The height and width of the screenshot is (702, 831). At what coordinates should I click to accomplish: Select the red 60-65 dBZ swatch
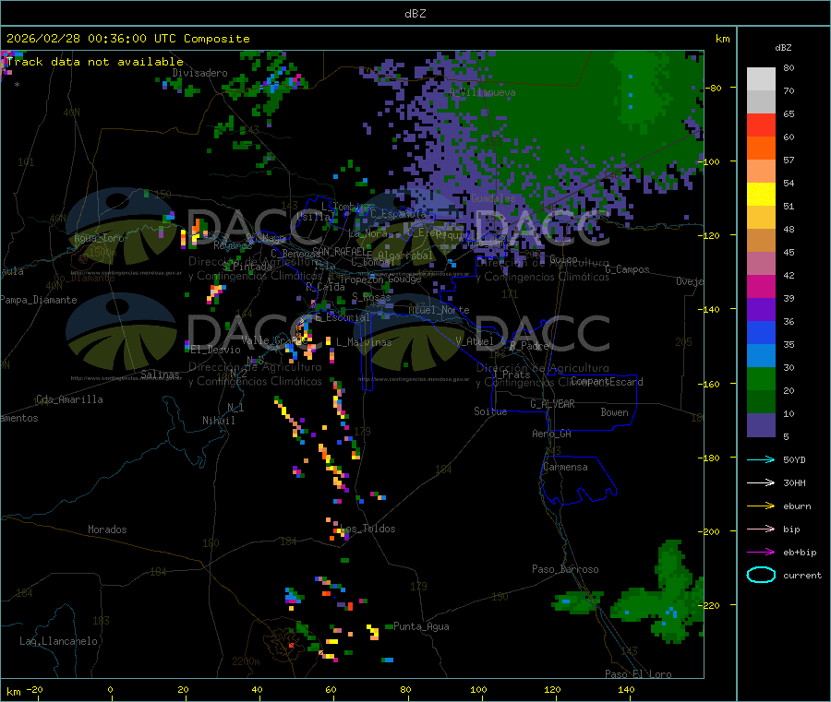(761, 125)
